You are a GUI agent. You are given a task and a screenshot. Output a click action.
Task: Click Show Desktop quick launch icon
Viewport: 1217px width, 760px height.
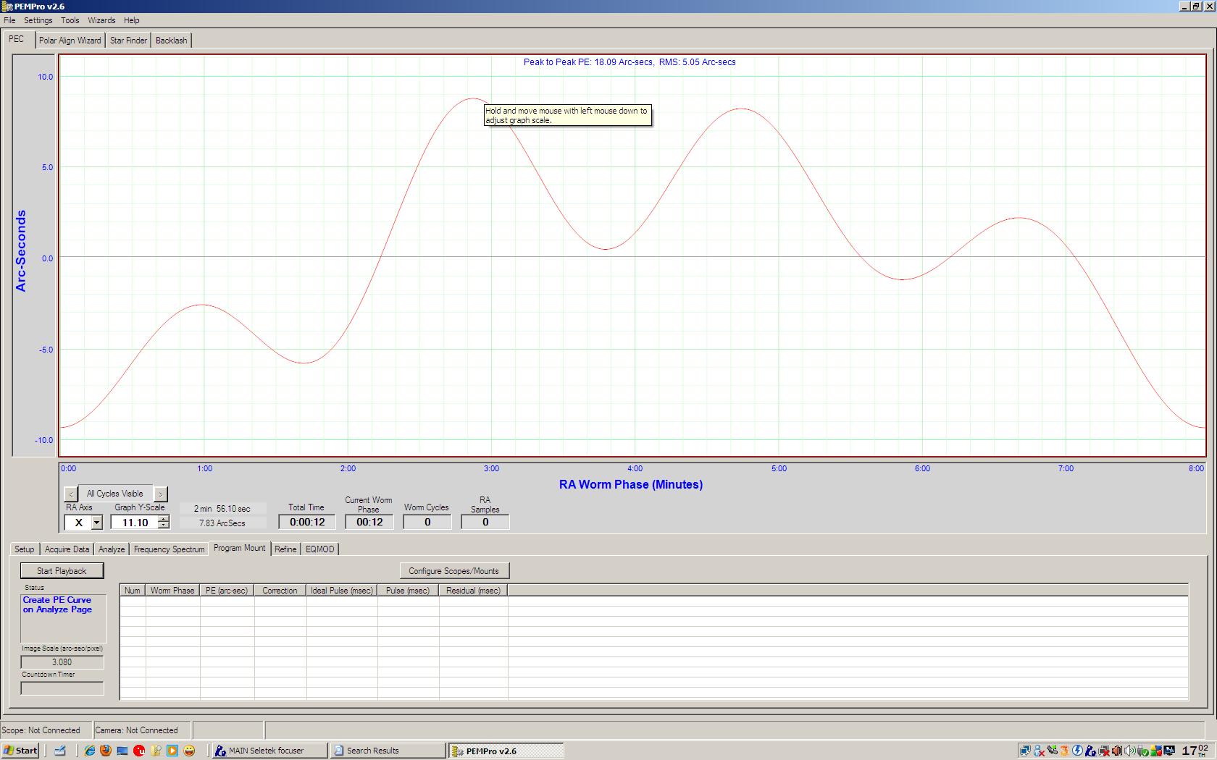(60, 751)
